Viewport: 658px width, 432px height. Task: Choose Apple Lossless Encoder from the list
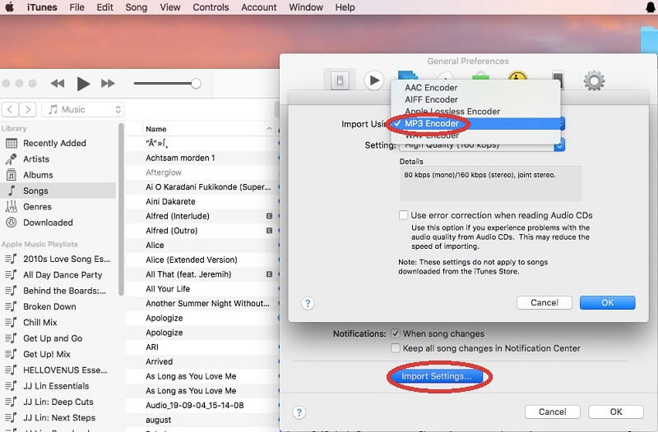click(x=452, y=112)
